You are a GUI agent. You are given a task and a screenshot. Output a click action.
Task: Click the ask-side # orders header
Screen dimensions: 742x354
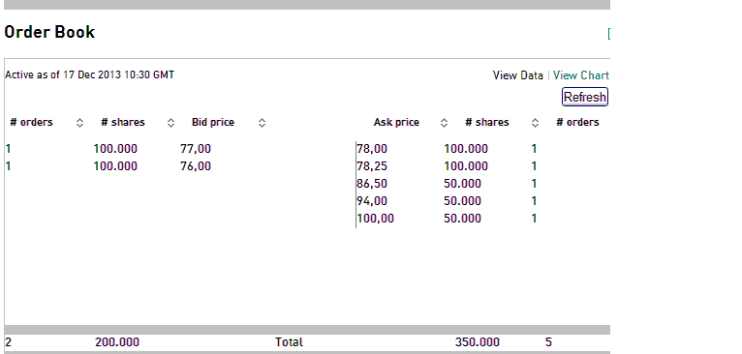click(x=577, y=123)
